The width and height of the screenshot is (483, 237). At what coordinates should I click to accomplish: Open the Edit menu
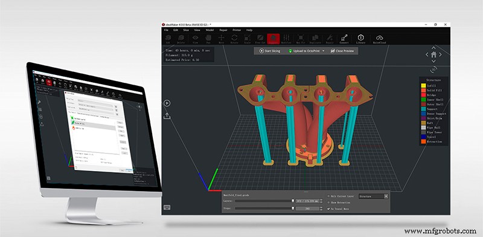tap(176, 30)
